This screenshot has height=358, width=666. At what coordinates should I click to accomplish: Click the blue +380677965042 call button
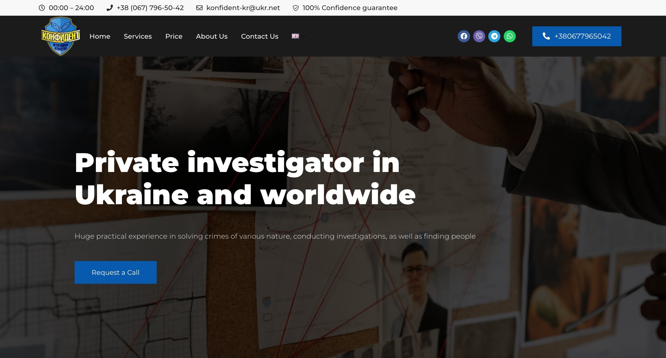click(577, 36)
